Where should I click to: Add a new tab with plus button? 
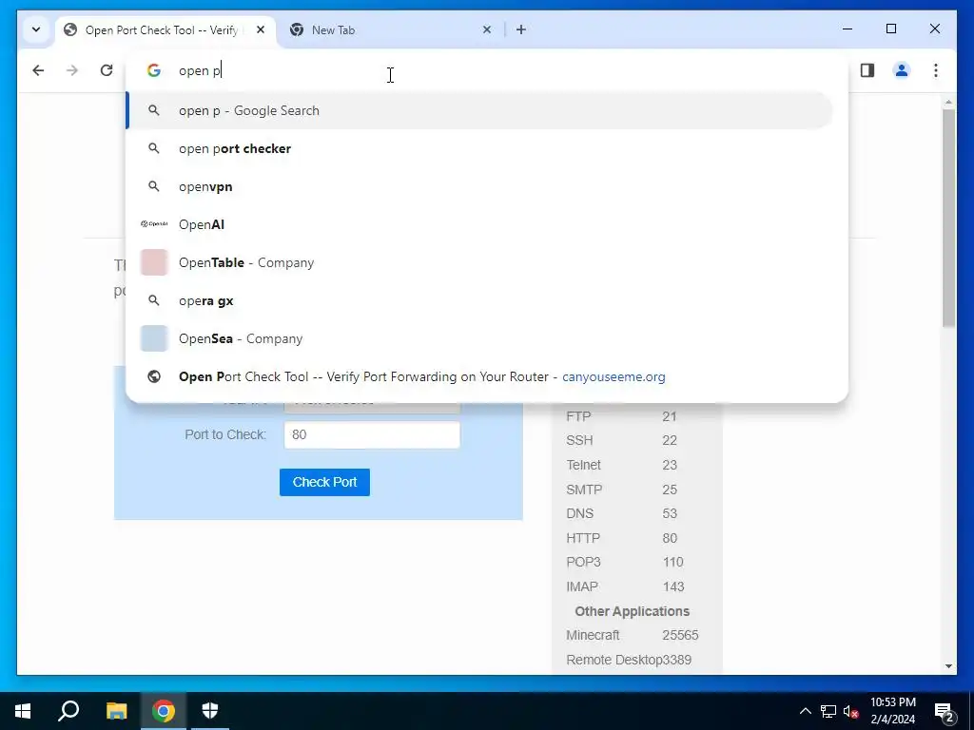521,29
